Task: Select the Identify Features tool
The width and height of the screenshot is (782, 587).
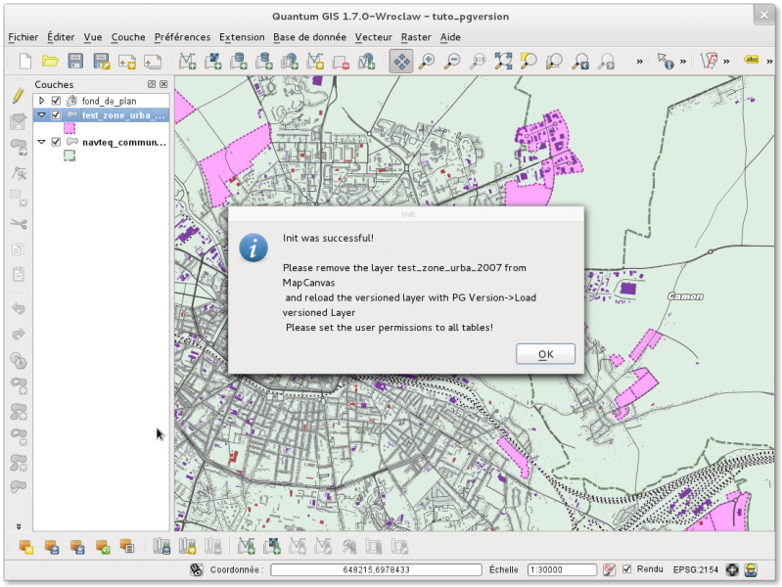Action: tap(666, 62)
